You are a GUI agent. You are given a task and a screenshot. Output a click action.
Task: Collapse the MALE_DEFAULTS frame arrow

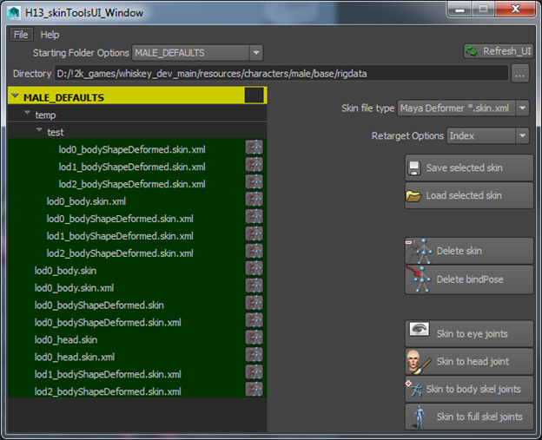click(x=15, y=96)
